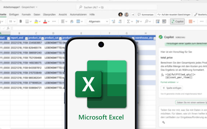The width and height of the screenshot is (207, 129).
Task: Click Auf den neuesten Stand bringen
Action: pos(174,15)
